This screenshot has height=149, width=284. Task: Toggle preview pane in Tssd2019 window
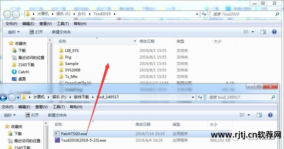[263, 32]
